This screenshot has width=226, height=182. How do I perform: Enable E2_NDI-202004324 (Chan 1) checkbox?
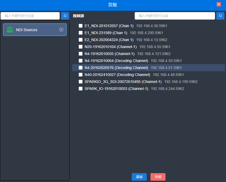click(81, 40)
